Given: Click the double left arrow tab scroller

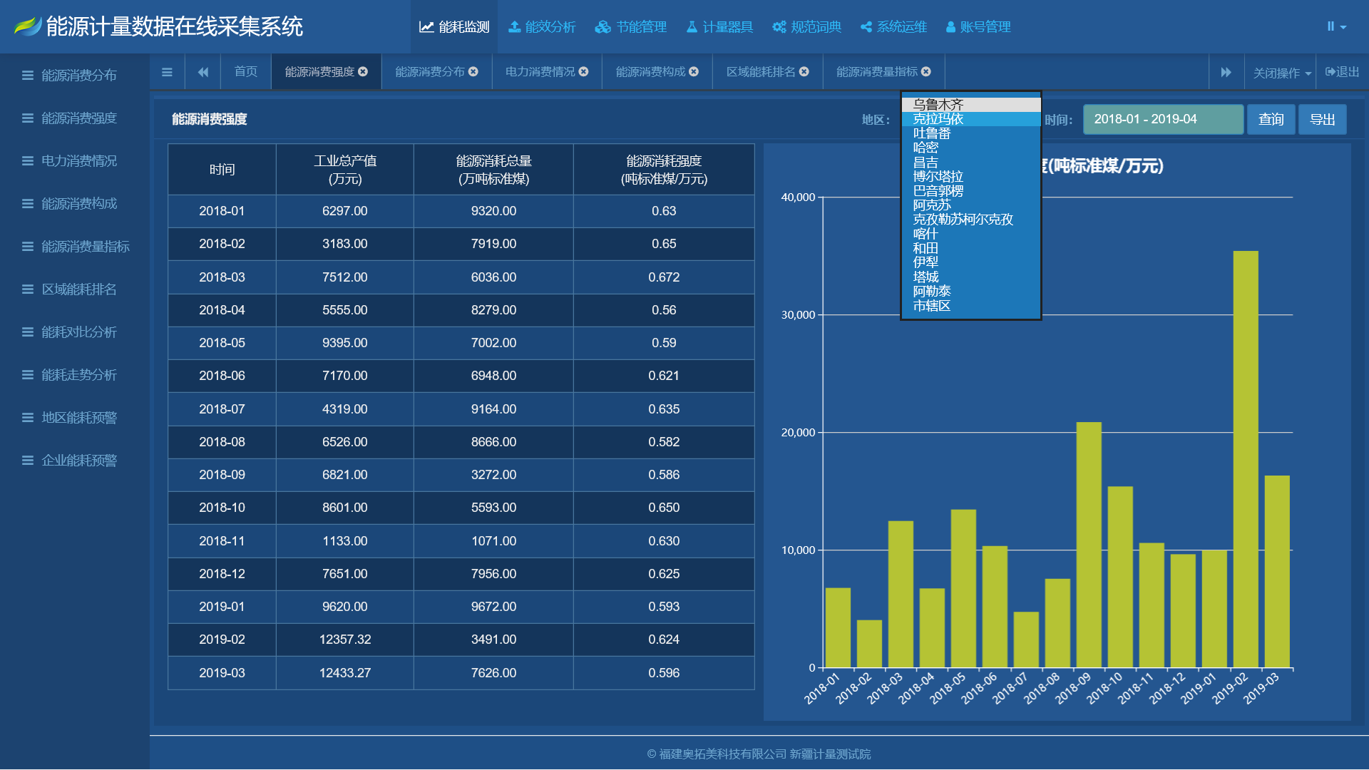Looking at the screenshot, I should (x=203, y=72).
